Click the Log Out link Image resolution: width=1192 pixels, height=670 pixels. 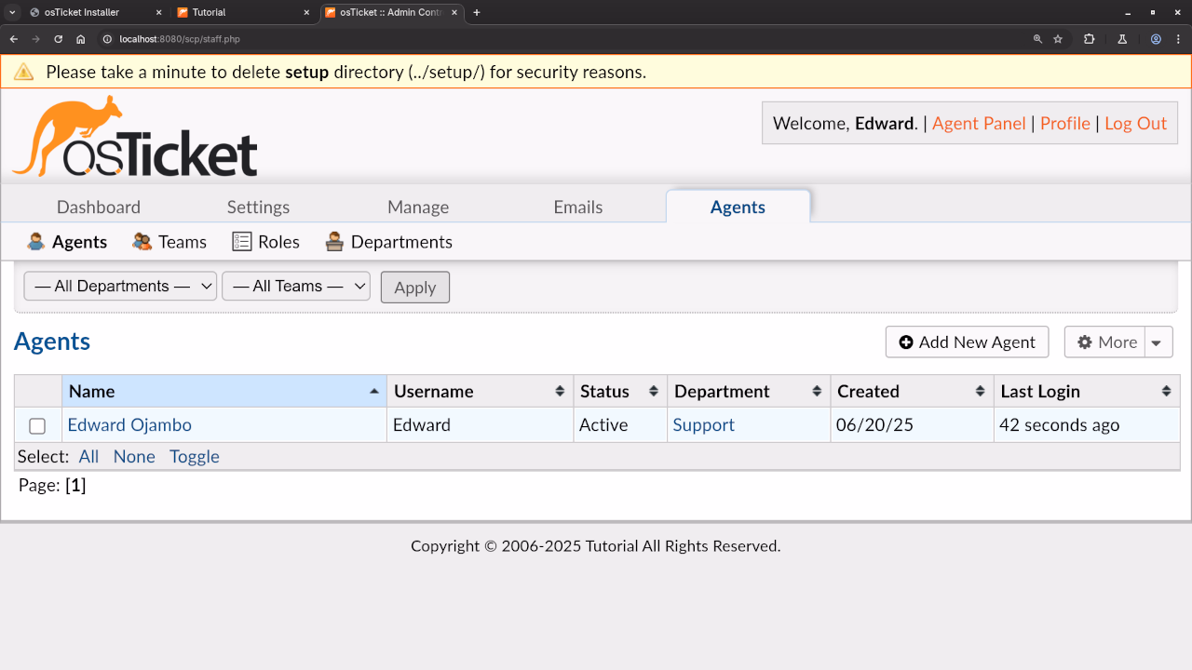point(1135,124)
